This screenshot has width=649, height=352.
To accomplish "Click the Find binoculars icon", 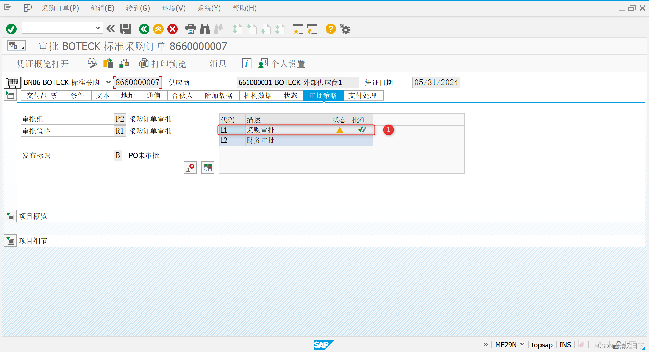I will pos(205,29).
